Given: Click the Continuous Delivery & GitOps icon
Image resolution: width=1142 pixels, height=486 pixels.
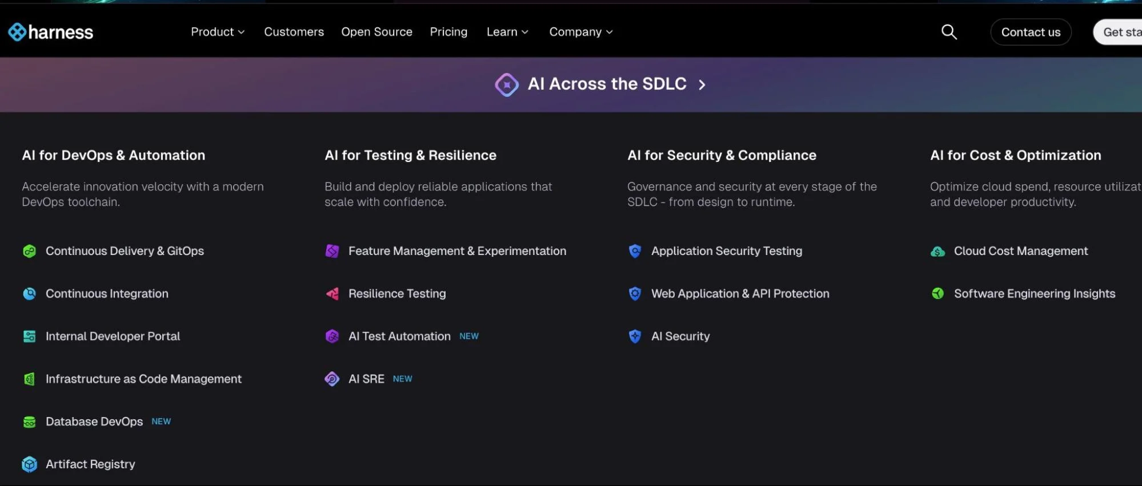Looking at the screenshot, I should pyautogui.click(x=29, y=251).
